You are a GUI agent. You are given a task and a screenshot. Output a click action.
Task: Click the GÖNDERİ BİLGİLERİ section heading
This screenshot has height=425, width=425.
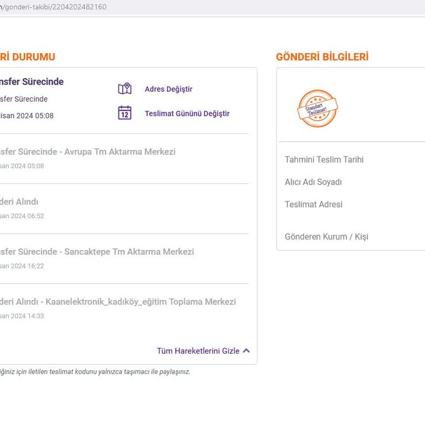[x=322, y=57]
